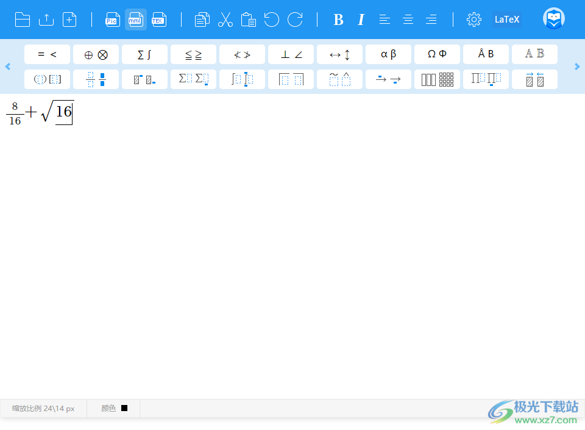
Task: Open the circled plus and times operators
Action: [96, 54]
